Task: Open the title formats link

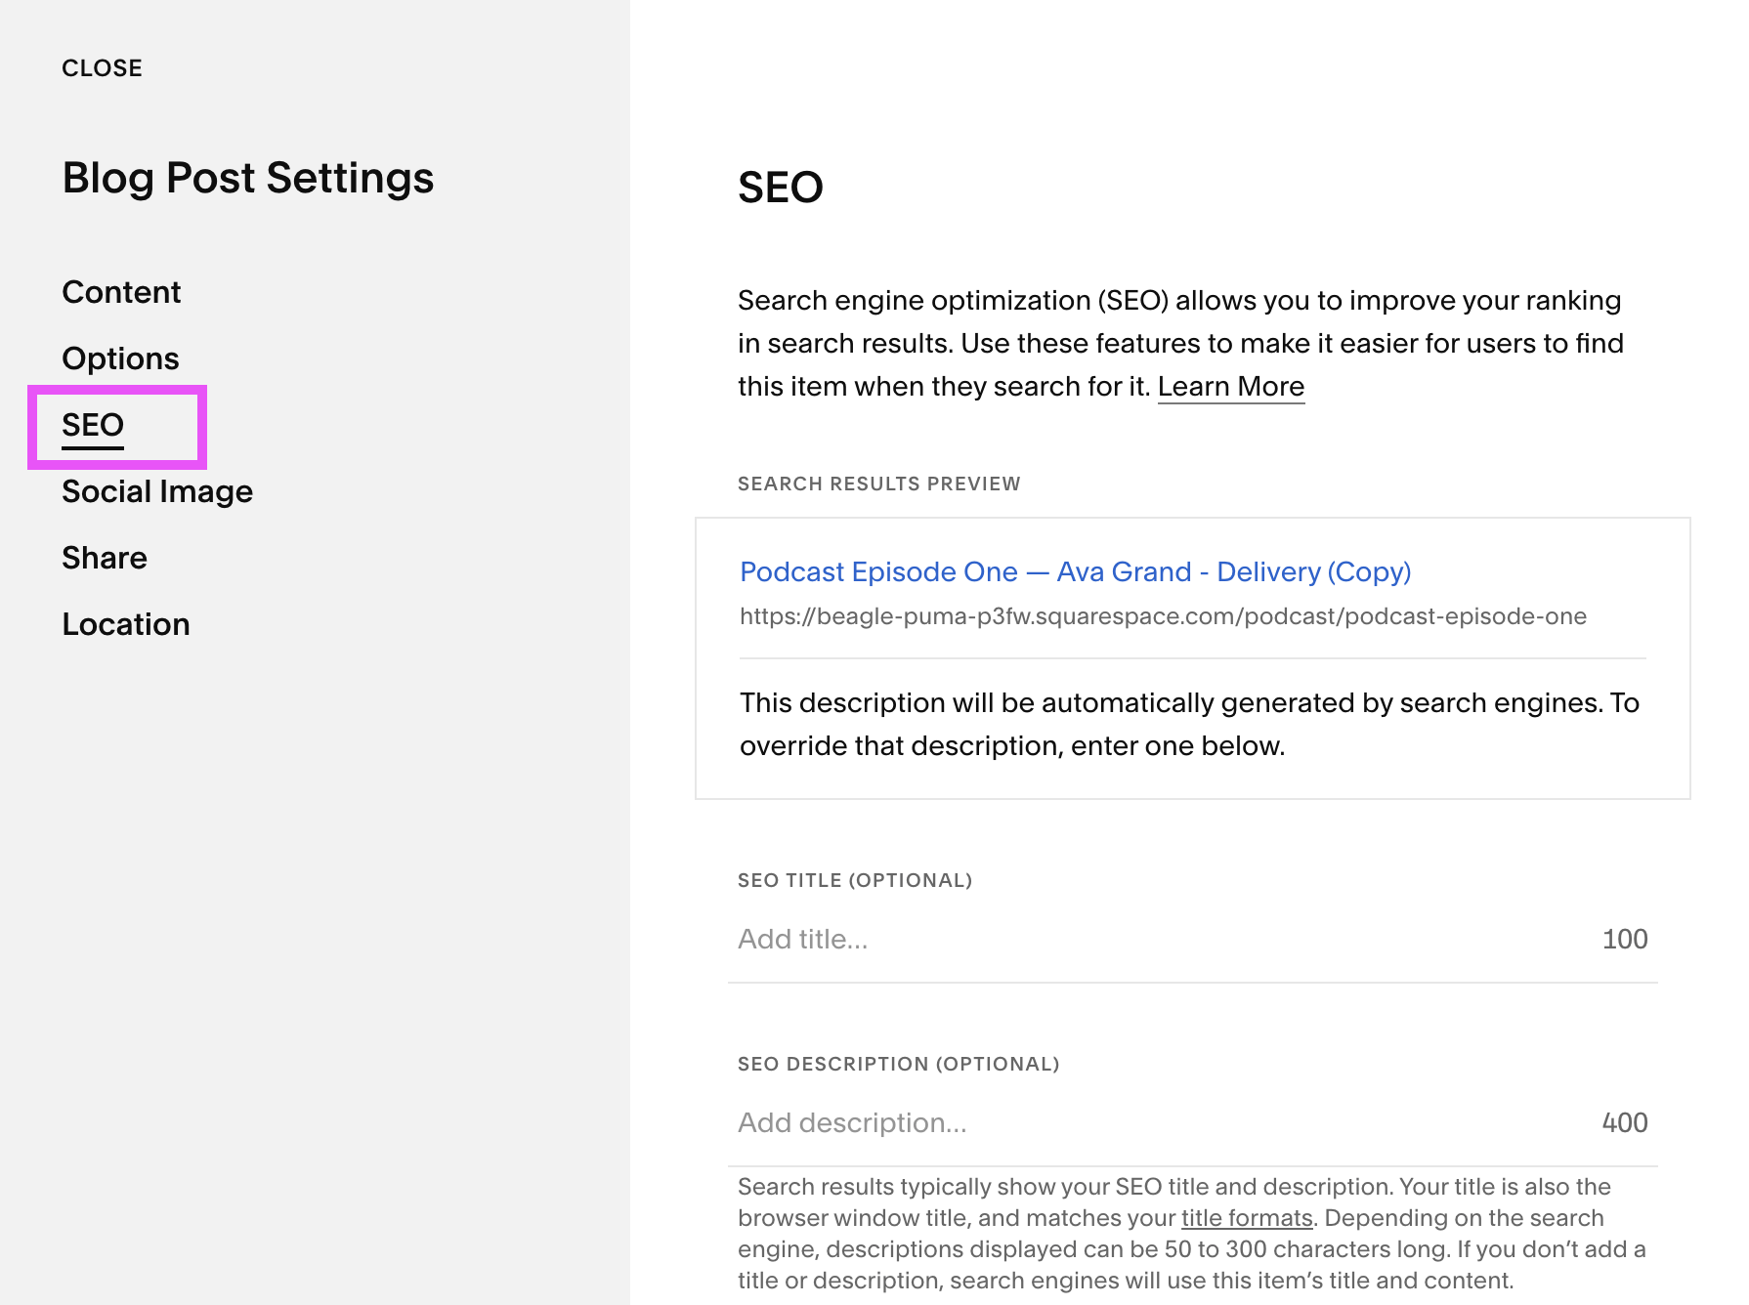Action: 1246,1218
